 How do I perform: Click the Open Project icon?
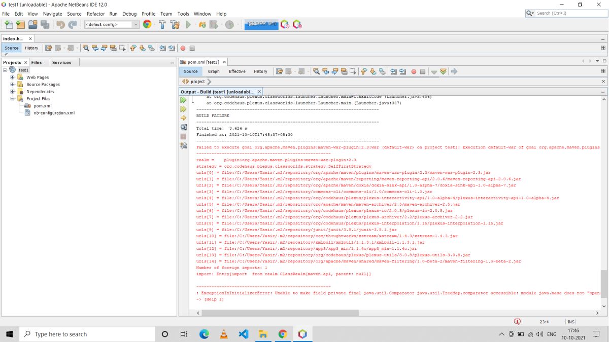[32, 24]
